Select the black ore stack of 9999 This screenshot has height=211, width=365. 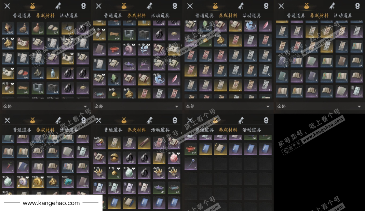129,158
